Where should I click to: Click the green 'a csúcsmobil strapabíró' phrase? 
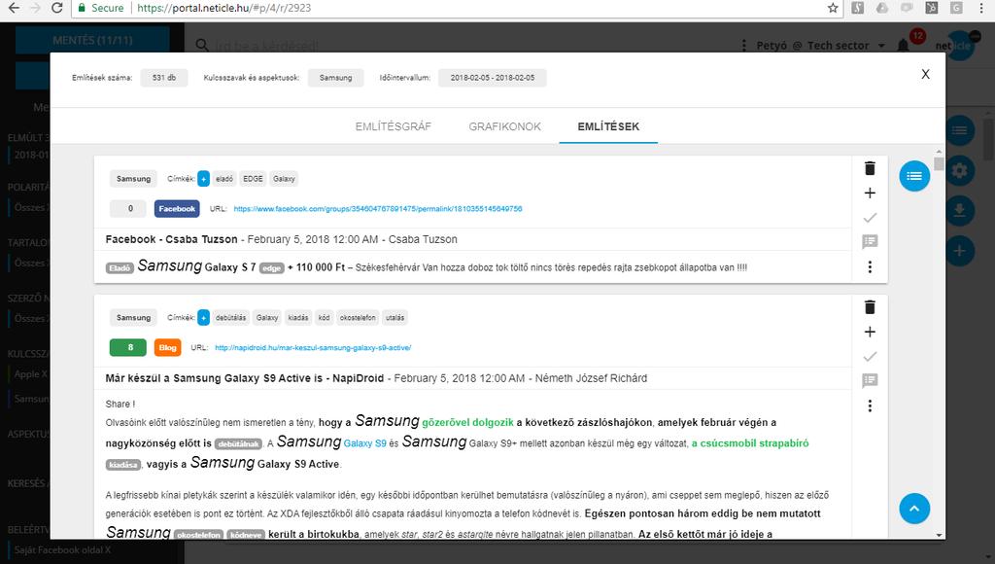tap(750, 443)
